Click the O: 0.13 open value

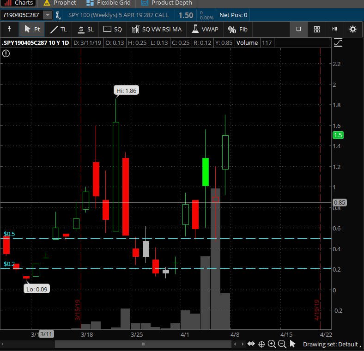click(115, 42)
